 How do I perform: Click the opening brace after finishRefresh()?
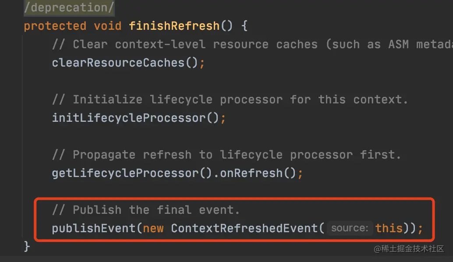pos(244,26)
